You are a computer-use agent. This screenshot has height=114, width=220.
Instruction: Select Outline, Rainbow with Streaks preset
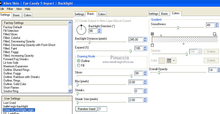[21, 77]
